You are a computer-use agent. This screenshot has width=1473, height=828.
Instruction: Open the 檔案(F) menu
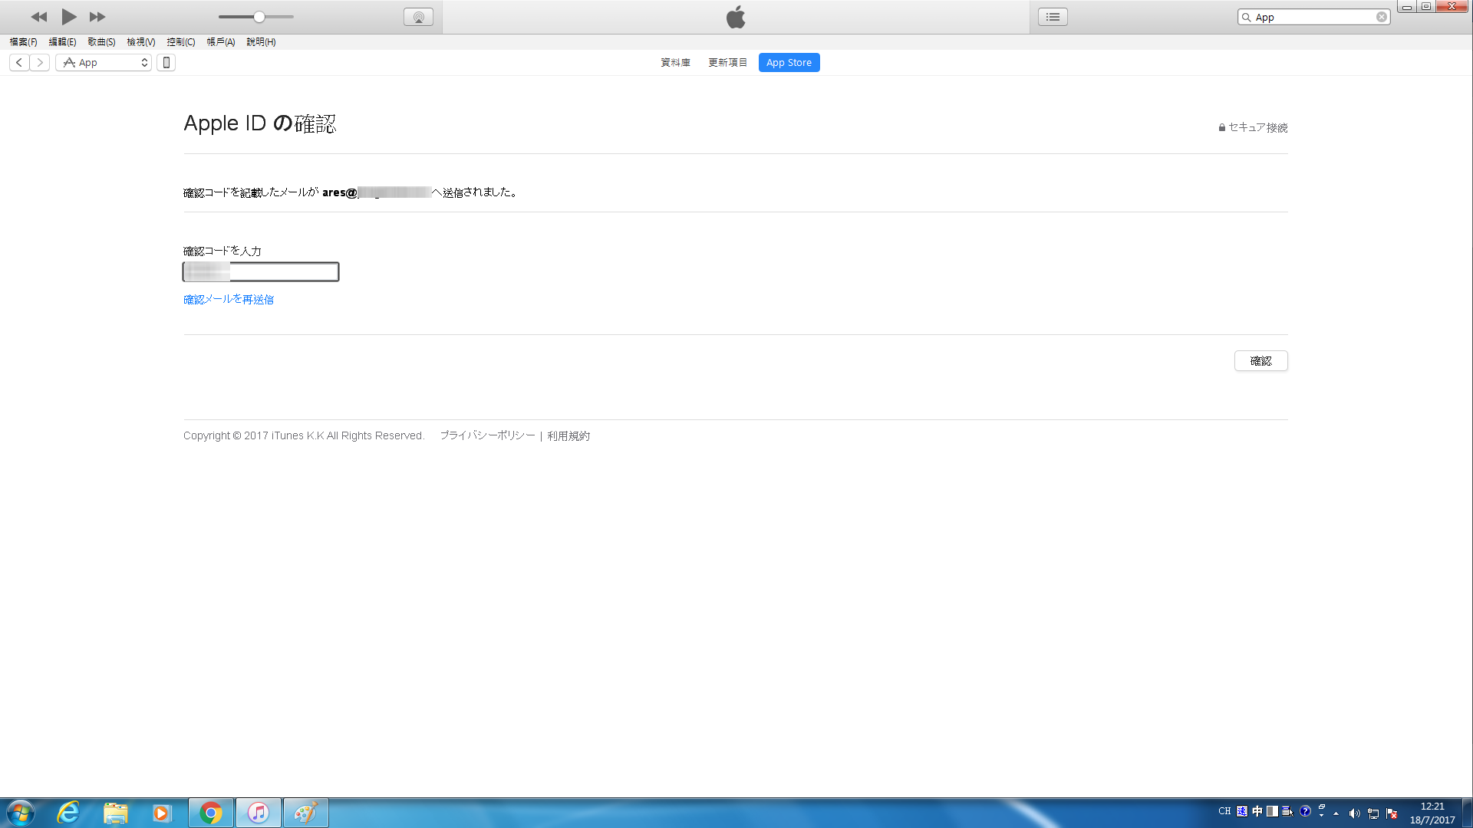[23, 42]
